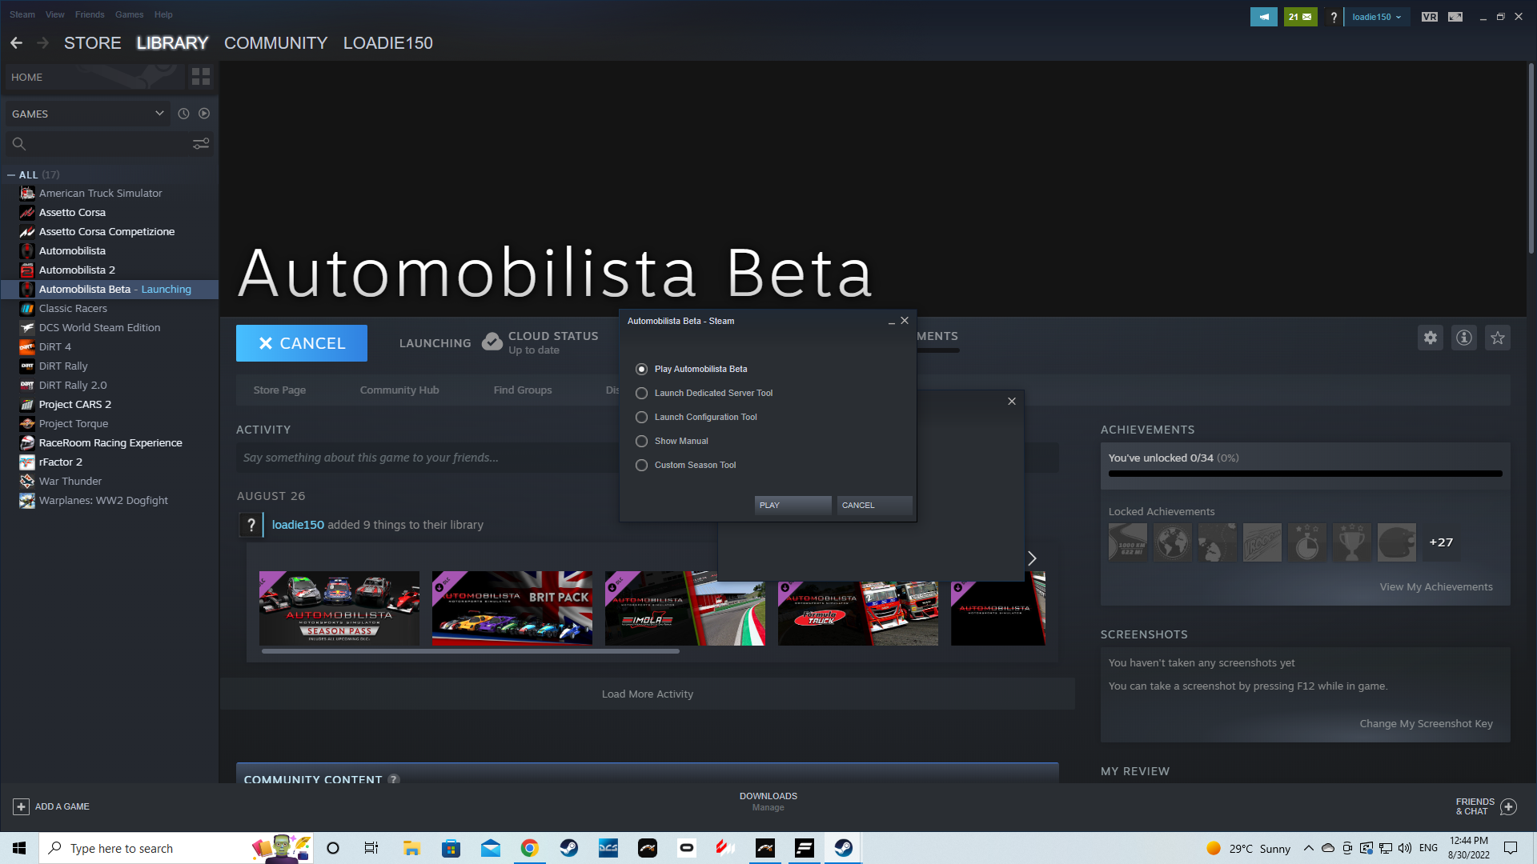The image size is (1537, 864).
Task: Cancel launching with the blue CANCEL button
Action: [x=302, y=343]
